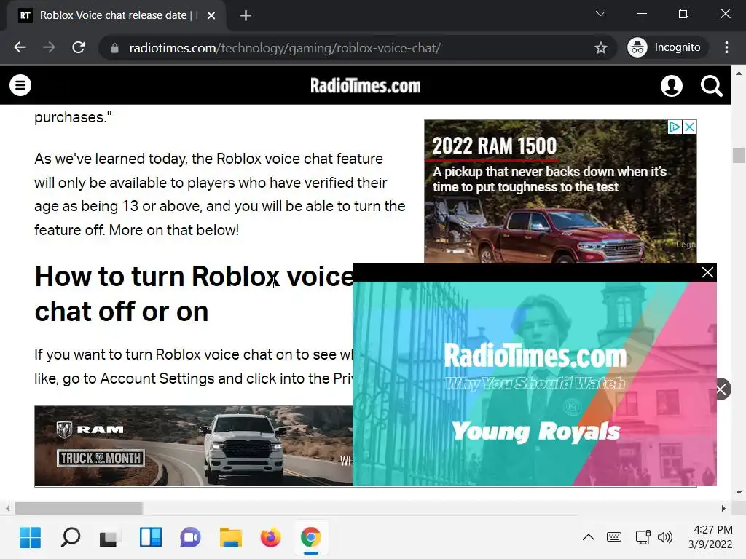This screenshot has width=746, height=559.
Task: Open a new browser tab
Action: (246, 16)
